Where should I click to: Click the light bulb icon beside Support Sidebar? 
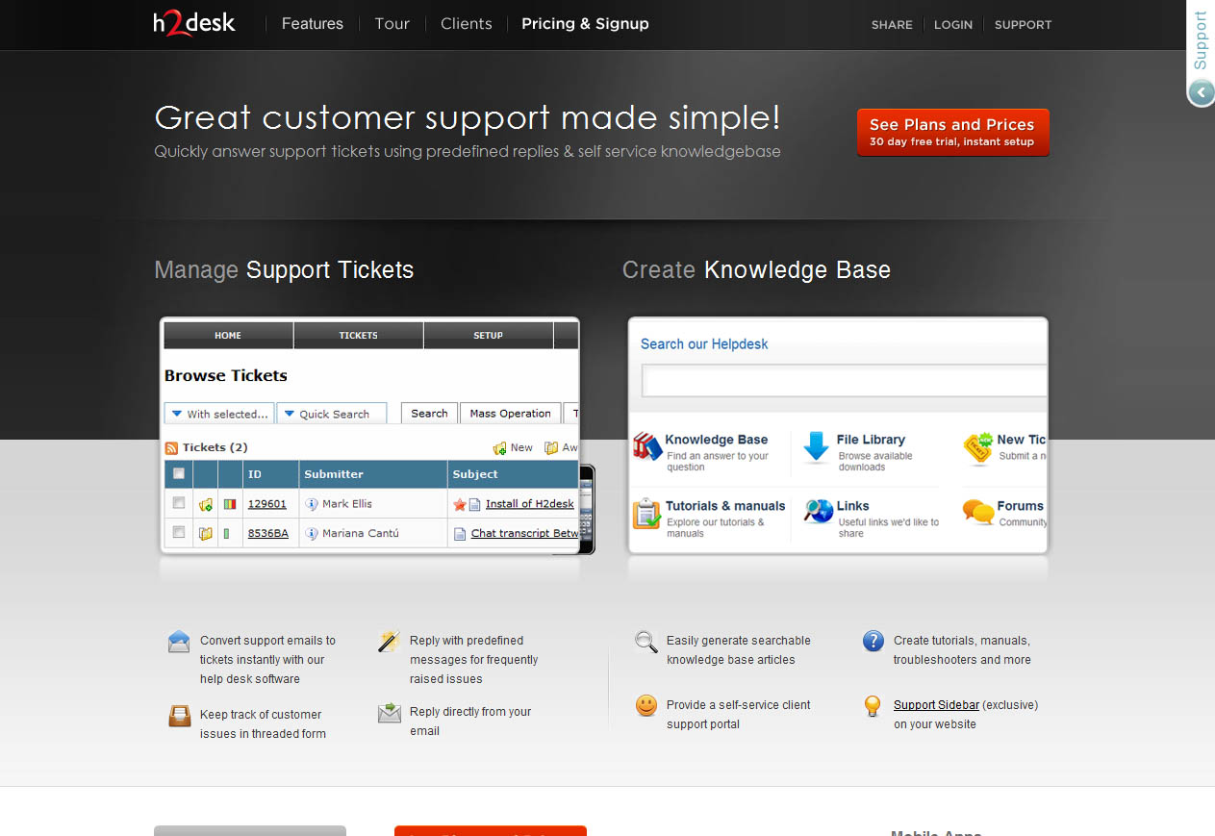coord(873,706)
